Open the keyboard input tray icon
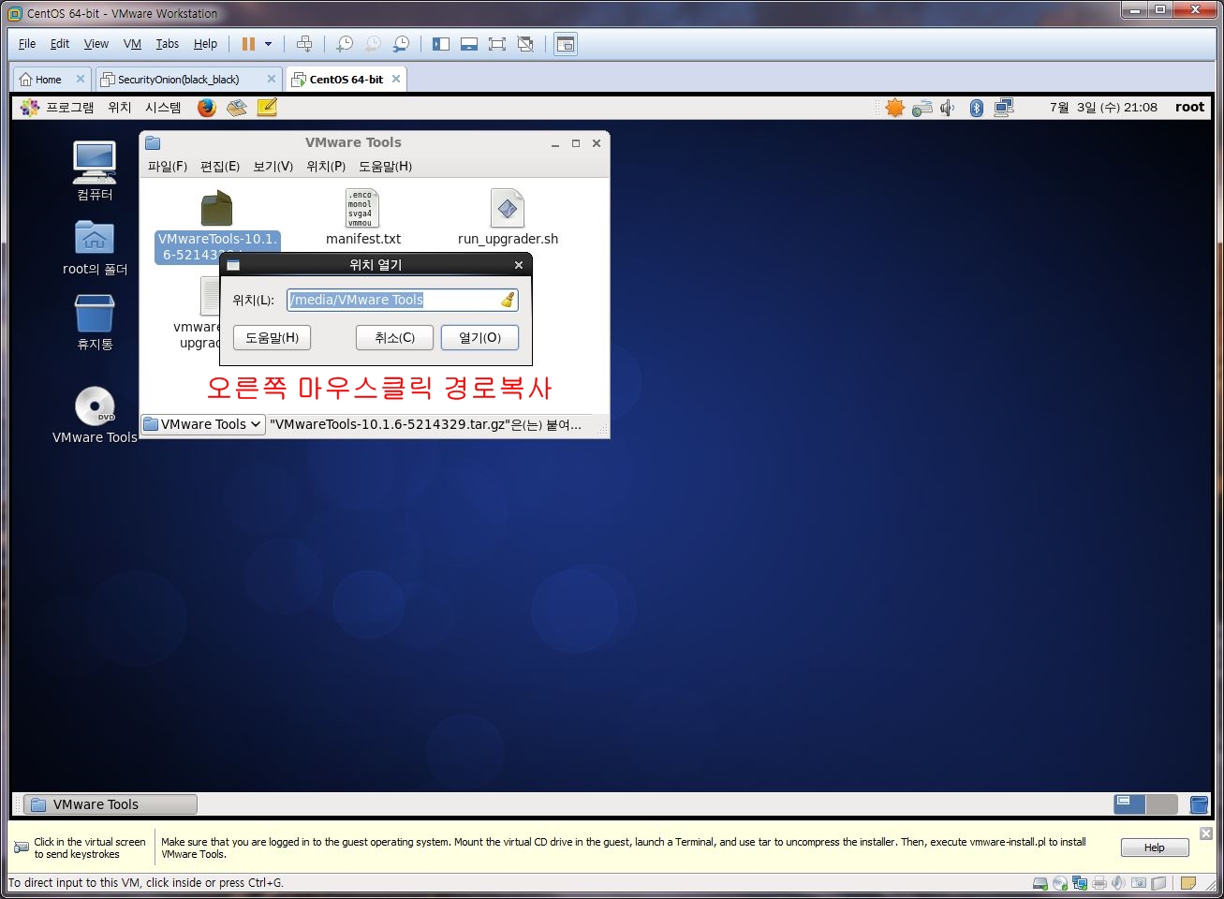 [922, 108]
